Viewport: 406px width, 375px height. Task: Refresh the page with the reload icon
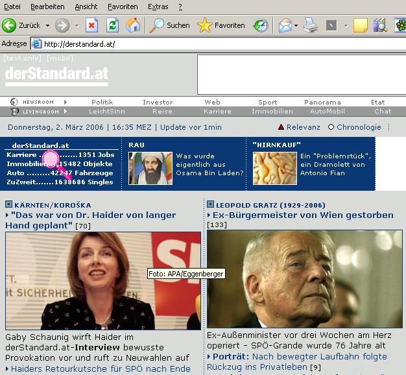click(x=112, y=25)
